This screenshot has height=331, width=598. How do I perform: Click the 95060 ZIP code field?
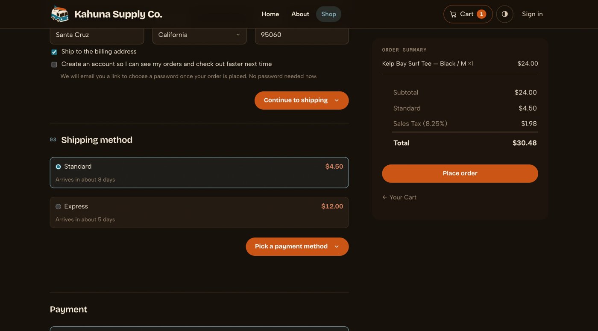click(302, 35)
